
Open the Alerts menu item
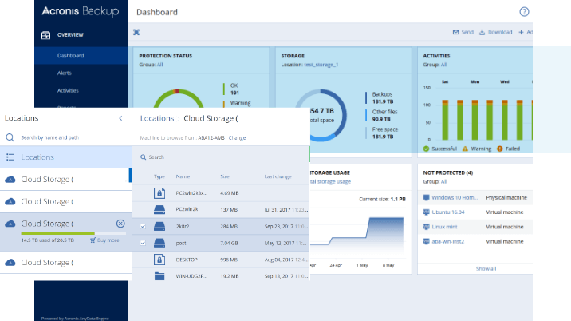[x=66, y=73]
